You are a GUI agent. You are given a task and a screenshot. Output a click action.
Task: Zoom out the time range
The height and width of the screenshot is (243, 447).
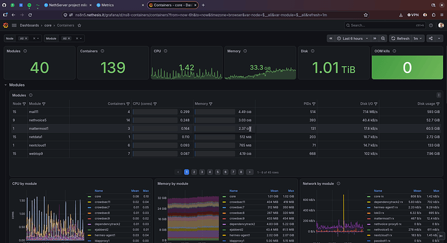point(383,38)
